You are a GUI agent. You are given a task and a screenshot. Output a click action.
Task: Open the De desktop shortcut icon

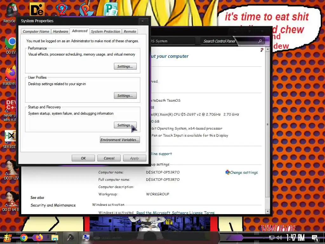37,9
